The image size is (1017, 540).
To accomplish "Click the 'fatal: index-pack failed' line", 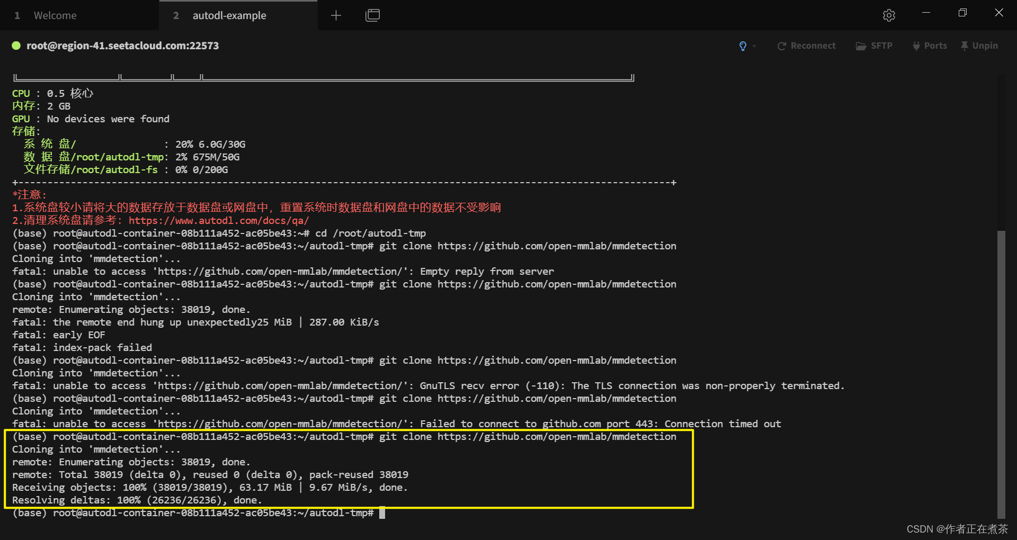I will 82,348.
